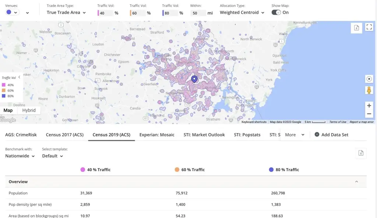Image resolution: width=377 pixels, height=218 pixels.
Task: Click Add Data Set button
Action: coord(331,135)
